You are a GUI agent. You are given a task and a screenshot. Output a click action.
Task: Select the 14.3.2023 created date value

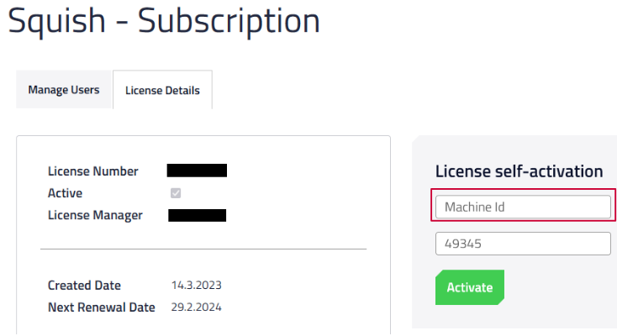(196, 286)
